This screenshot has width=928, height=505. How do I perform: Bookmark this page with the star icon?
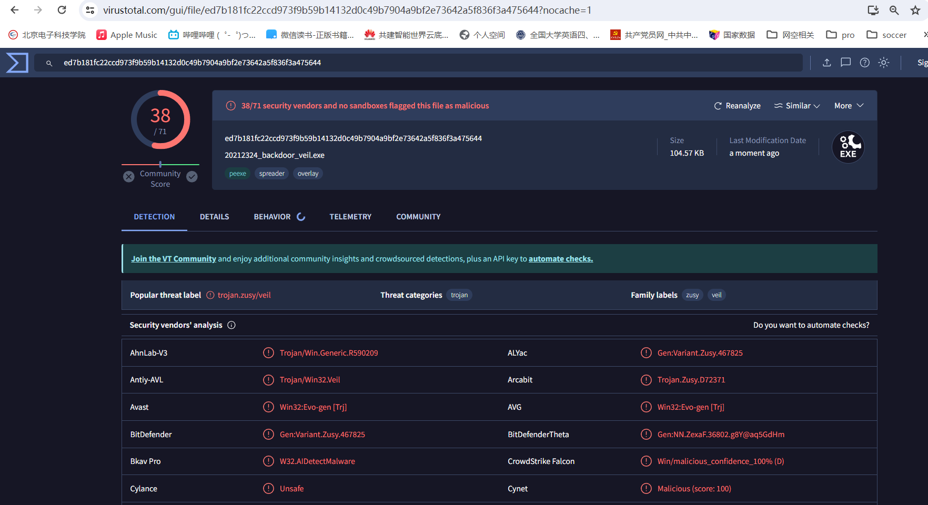tap(915, 10)
